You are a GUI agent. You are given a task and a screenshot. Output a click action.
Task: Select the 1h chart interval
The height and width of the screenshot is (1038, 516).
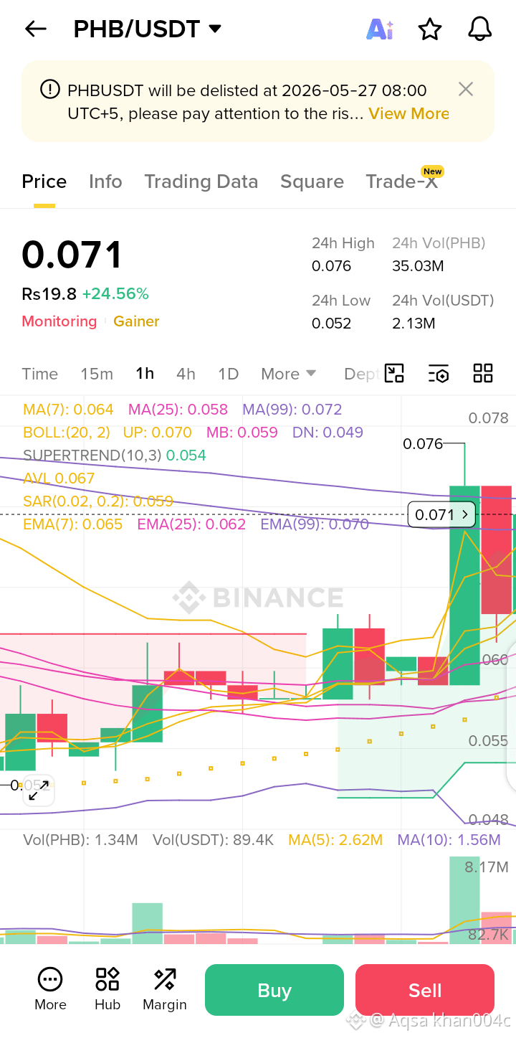pyautogui.click(x=145, y=374)
